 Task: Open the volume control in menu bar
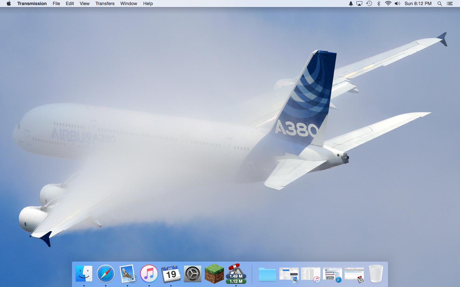click(397, 4)
